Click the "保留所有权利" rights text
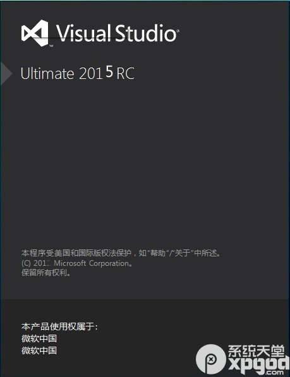This screenshot has width=290, height=377. 44,273
